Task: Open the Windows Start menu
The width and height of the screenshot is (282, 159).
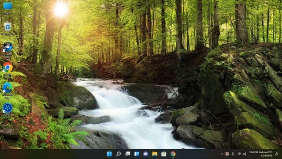Action: click(x=109, y=154)
